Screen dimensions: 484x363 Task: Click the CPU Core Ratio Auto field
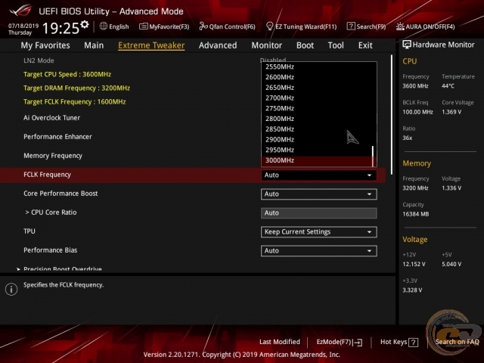point(319,213)
